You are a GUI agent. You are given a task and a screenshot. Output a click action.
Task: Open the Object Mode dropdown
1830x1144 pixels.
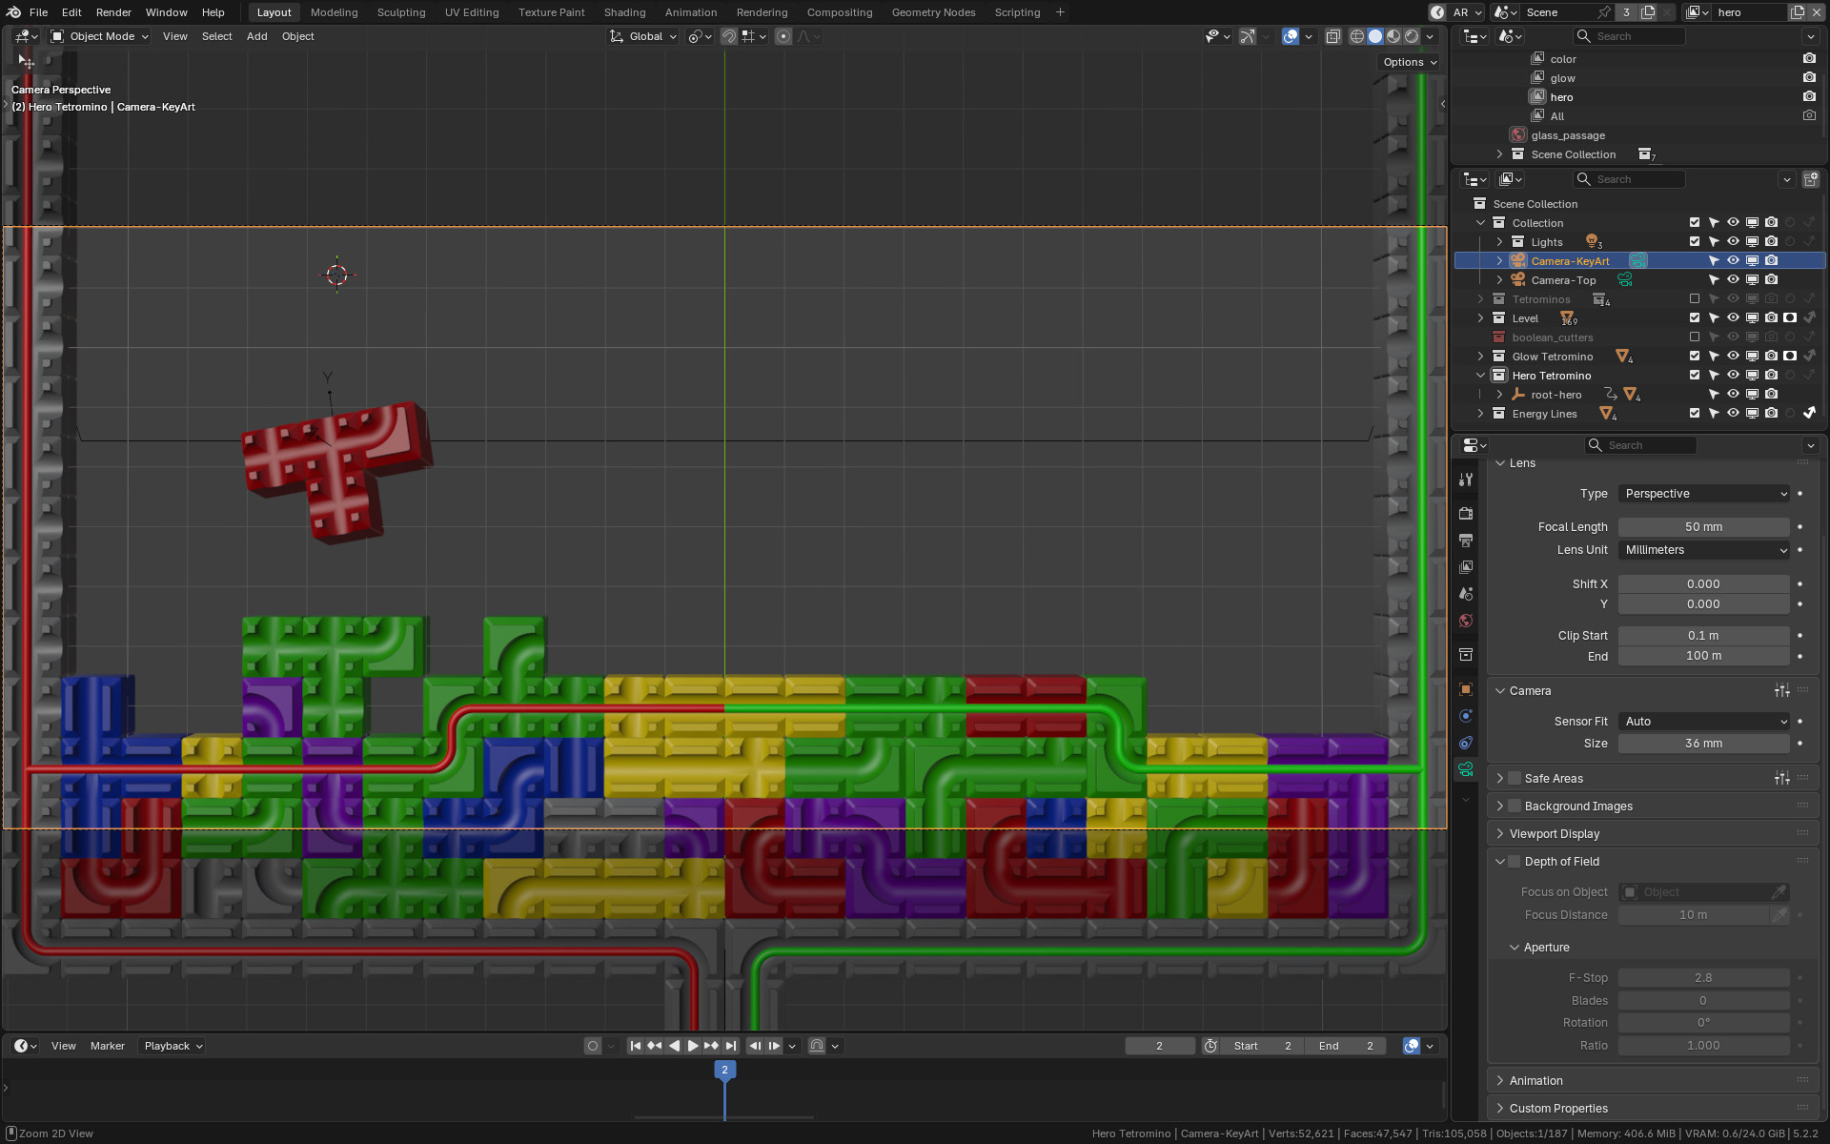click(100, 36)
